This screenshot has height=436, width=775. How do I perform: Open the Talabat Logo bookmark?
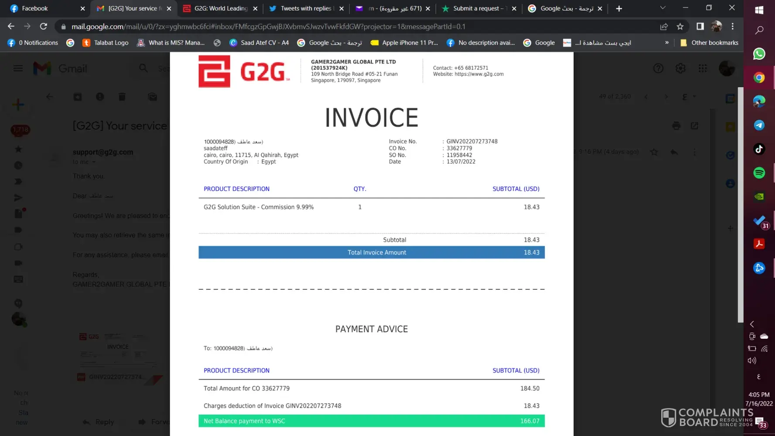click(x=105, y=43)
